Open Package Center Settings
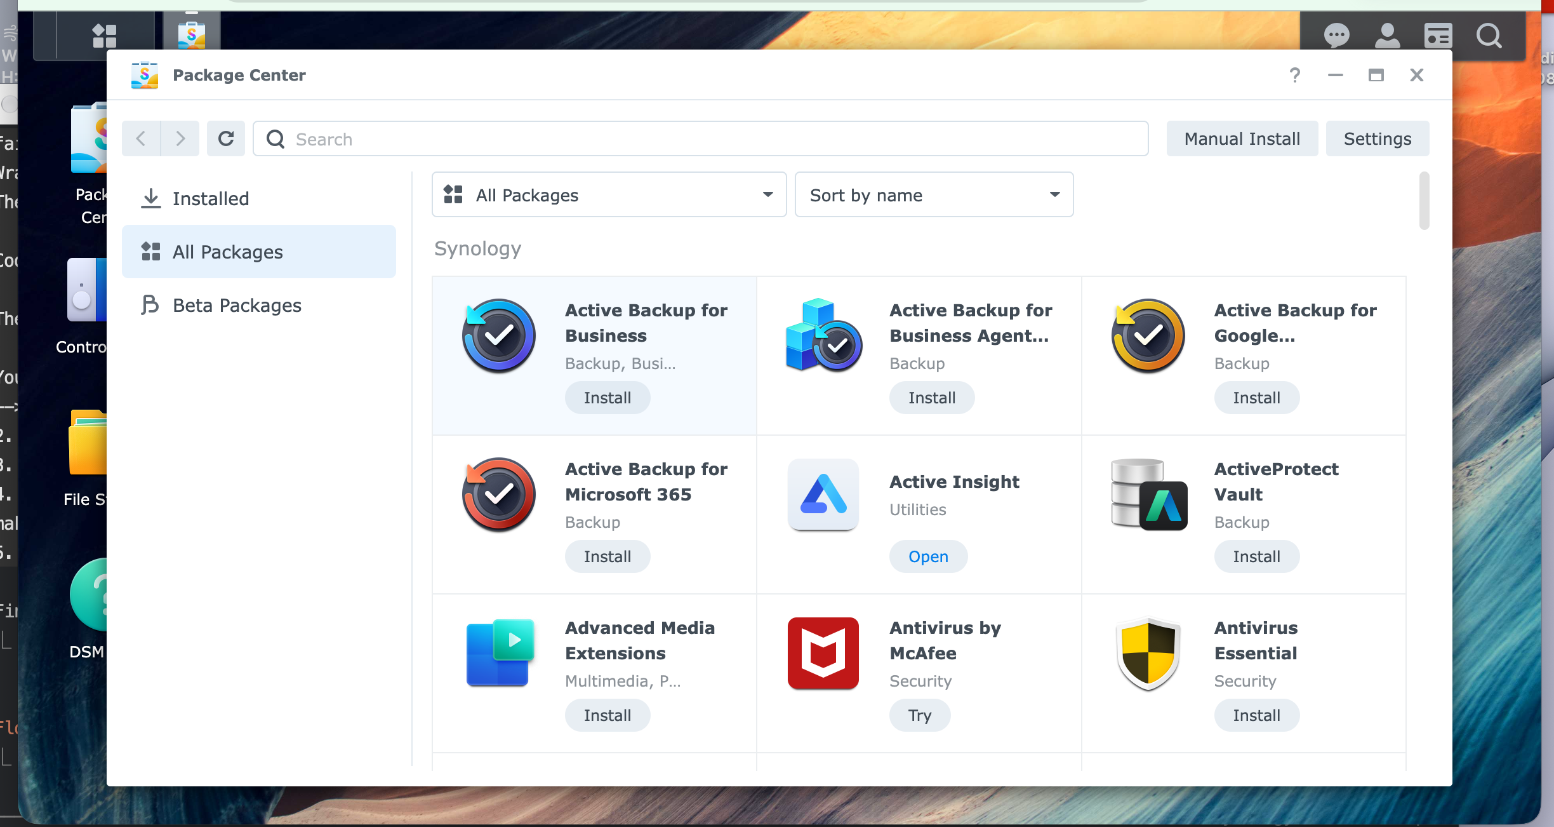The image size is (1554, 827). click(x=1378, y=138)
